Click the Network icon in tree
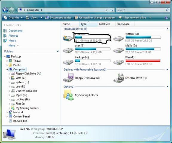Screen dimensions: 172x143 tap(10, 112)
